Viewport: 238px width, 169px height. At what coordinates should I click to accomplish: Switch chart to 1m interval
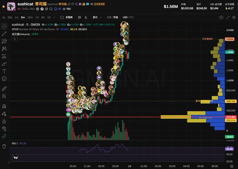(x=16, y=18)
